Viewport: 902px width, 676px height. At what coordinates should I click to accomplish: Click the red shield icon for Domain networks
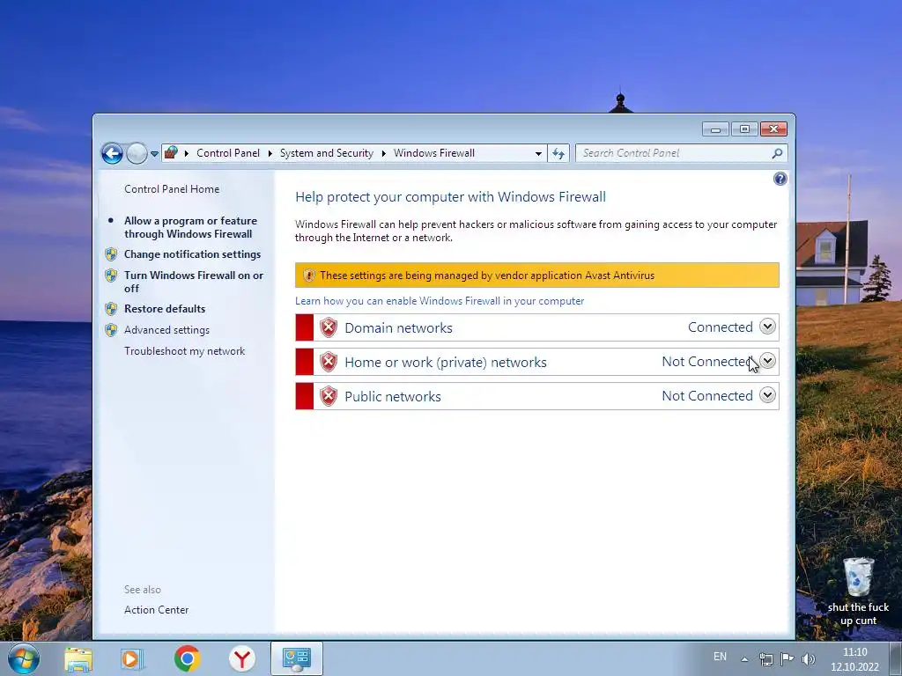(328, 327)
